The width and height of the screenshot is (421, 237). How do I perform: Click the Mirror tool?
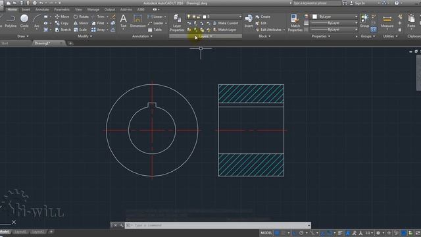(x=81, y=23)
